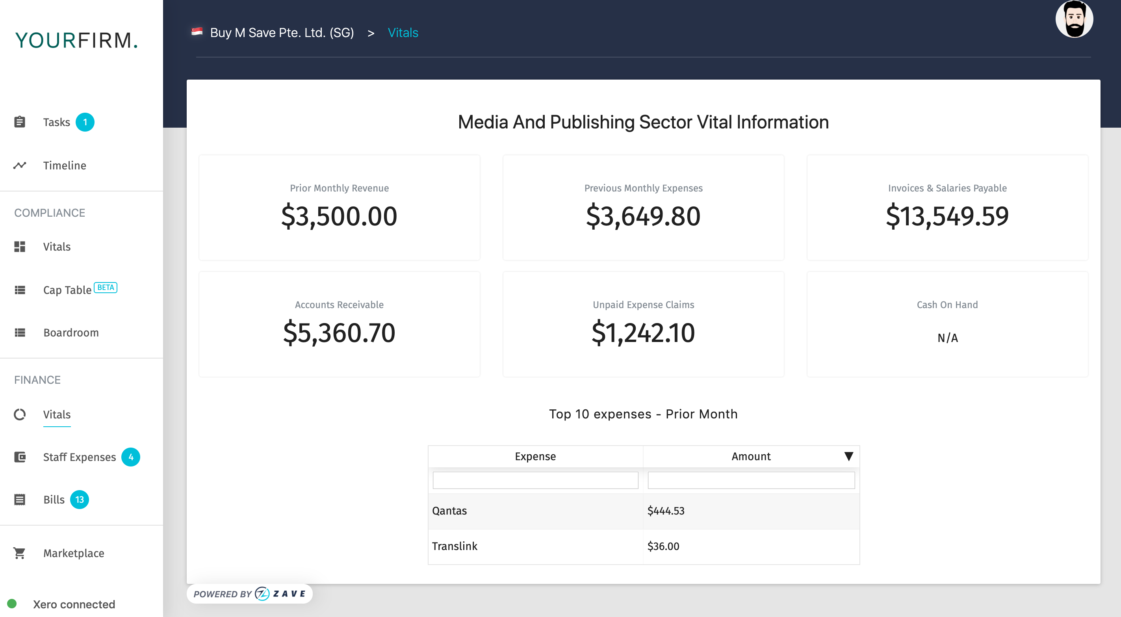Screen dimensions: 1121x617
Task: Open Tasks in the sidebar
Action: [56, 122]
